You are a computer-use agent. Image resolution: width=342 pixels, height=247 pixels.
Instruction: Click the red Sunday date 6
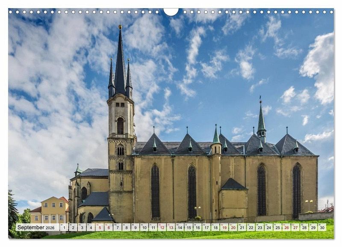pos(108,227)
